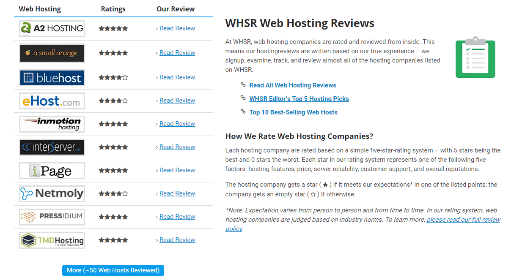Open WHSR Editor's Top 5 Hosting Picks
522x280 pixels.
(x=299, y=99)
